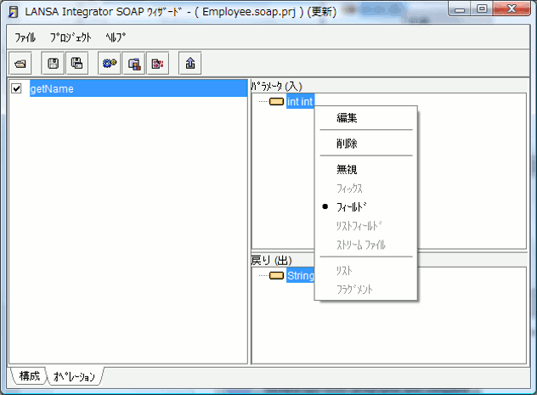
Task: Click the int int parameter node icon
Action: pyautogui.click(x=276, y=102)
